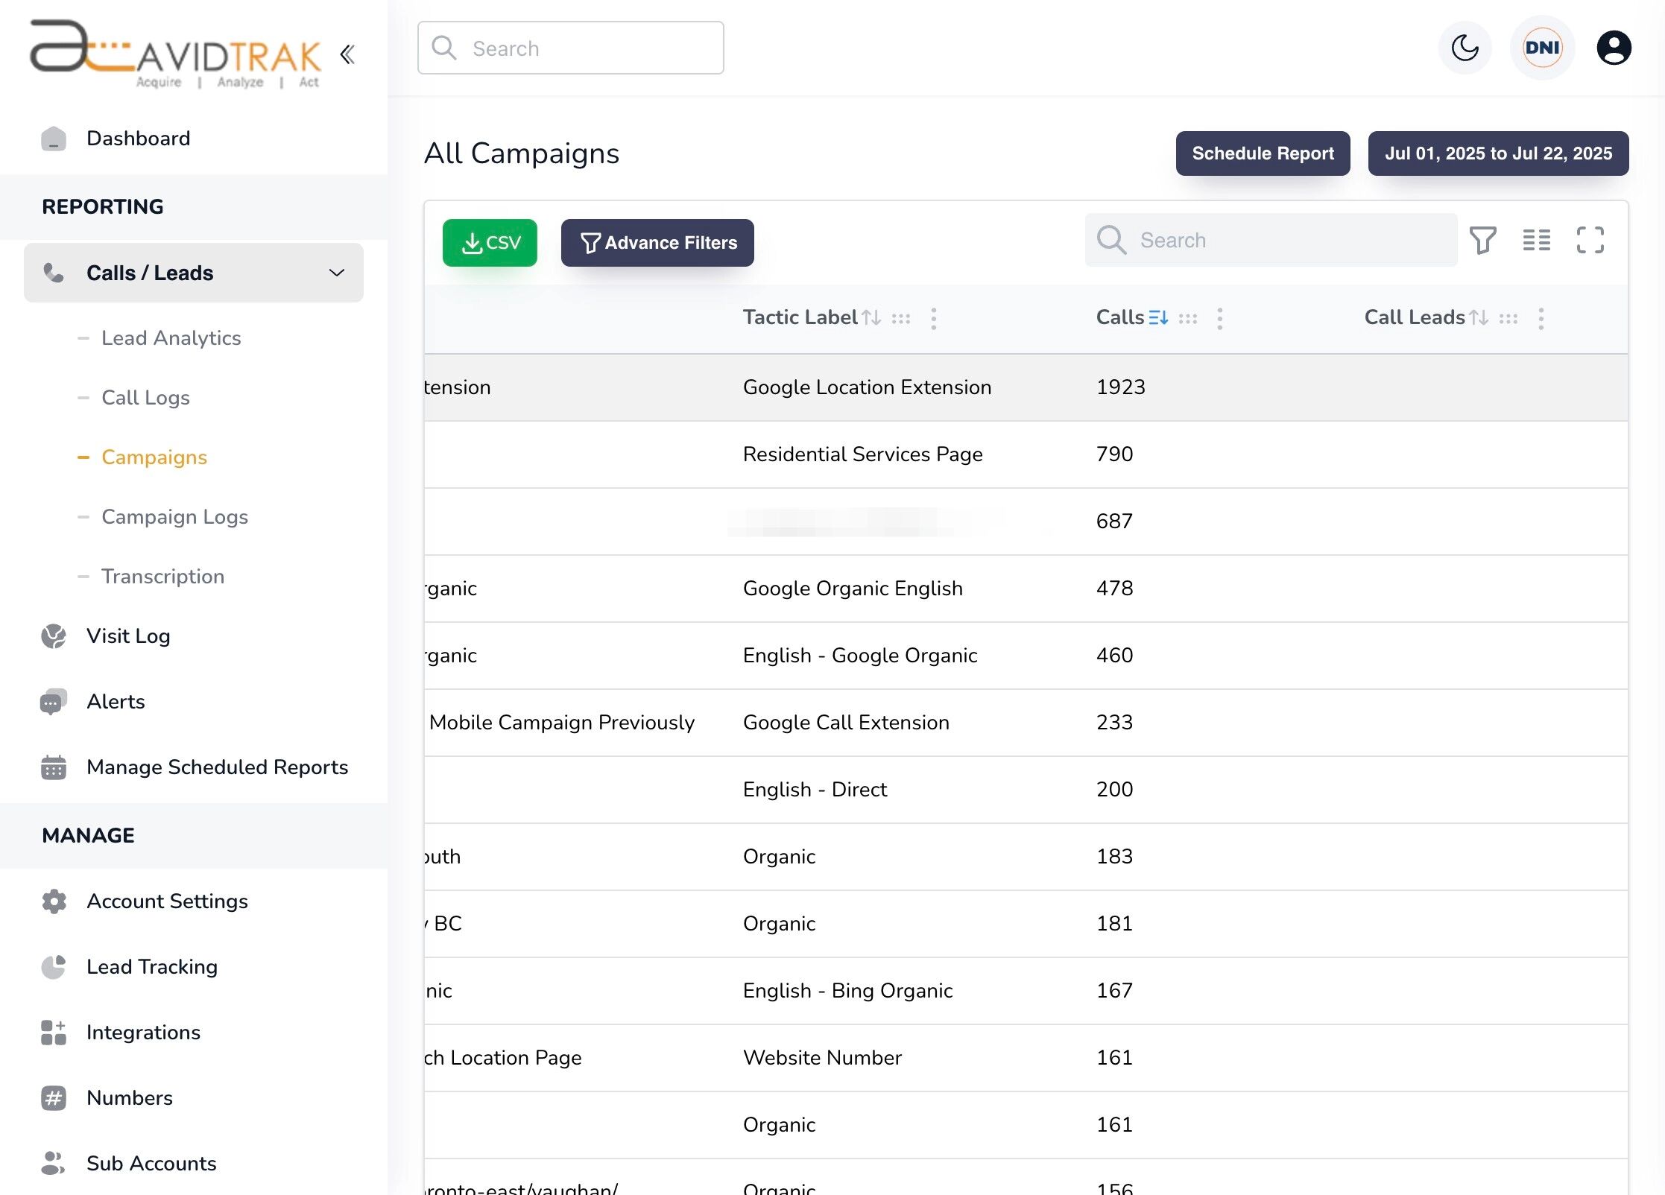Open Account Settings gear icon
The width and height of the screenshot is (1665, 1195).
pyautogui.click(x=52, y=901)
